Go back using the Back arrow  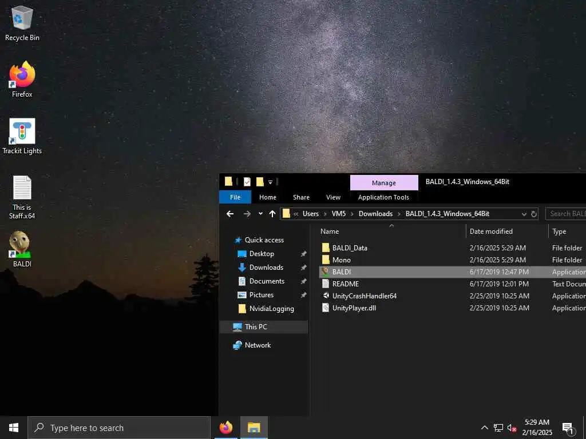pyautogui.click(x=230, y=214)
